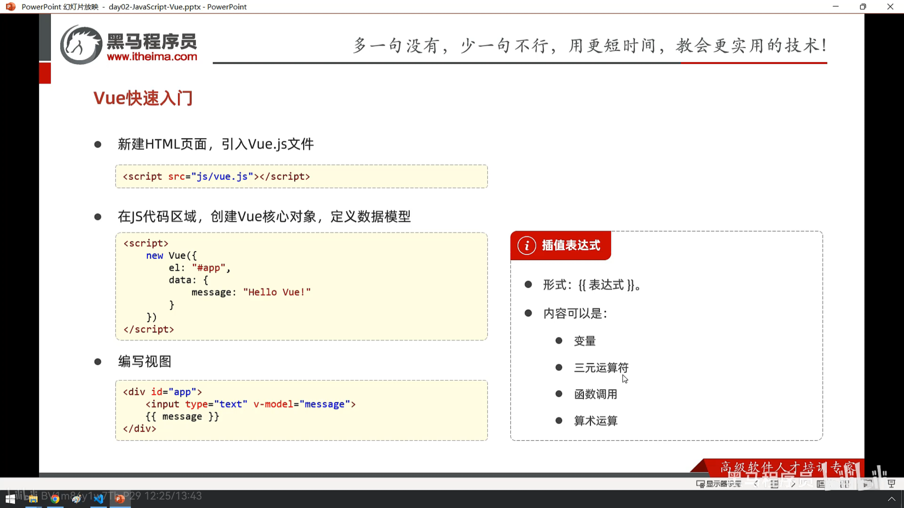Screen dimensions: 904x508
Task: Switch to Slide Sorter view icon
Action: 845,484
